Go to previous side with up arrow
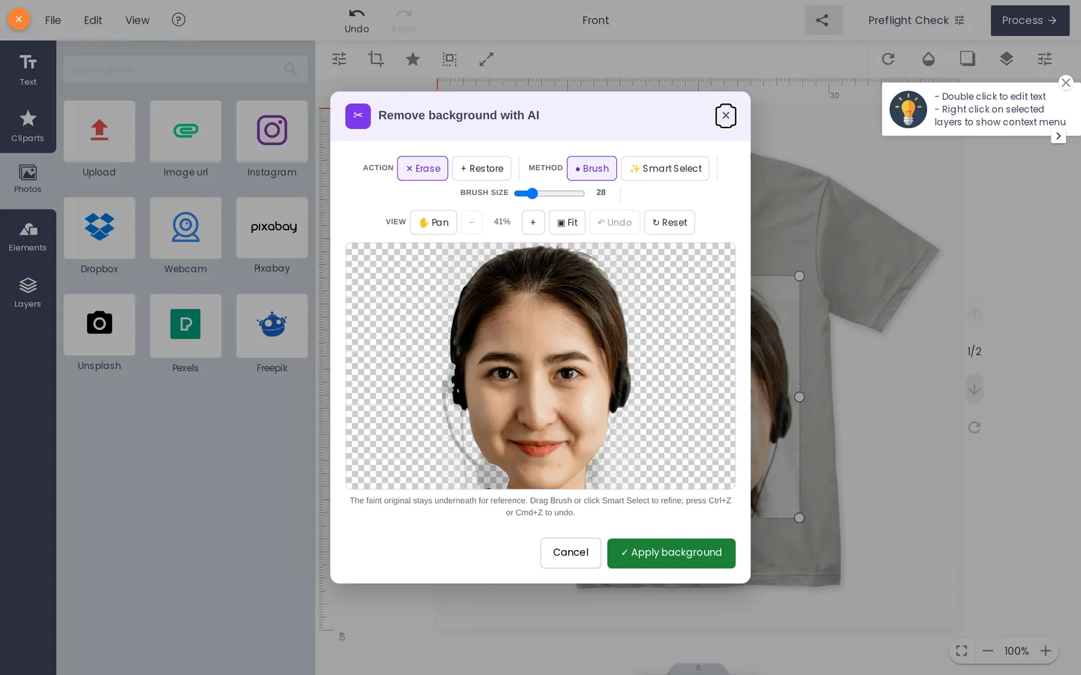The width and height of the screenshot is (1081, 675). [x=974, y=315]
